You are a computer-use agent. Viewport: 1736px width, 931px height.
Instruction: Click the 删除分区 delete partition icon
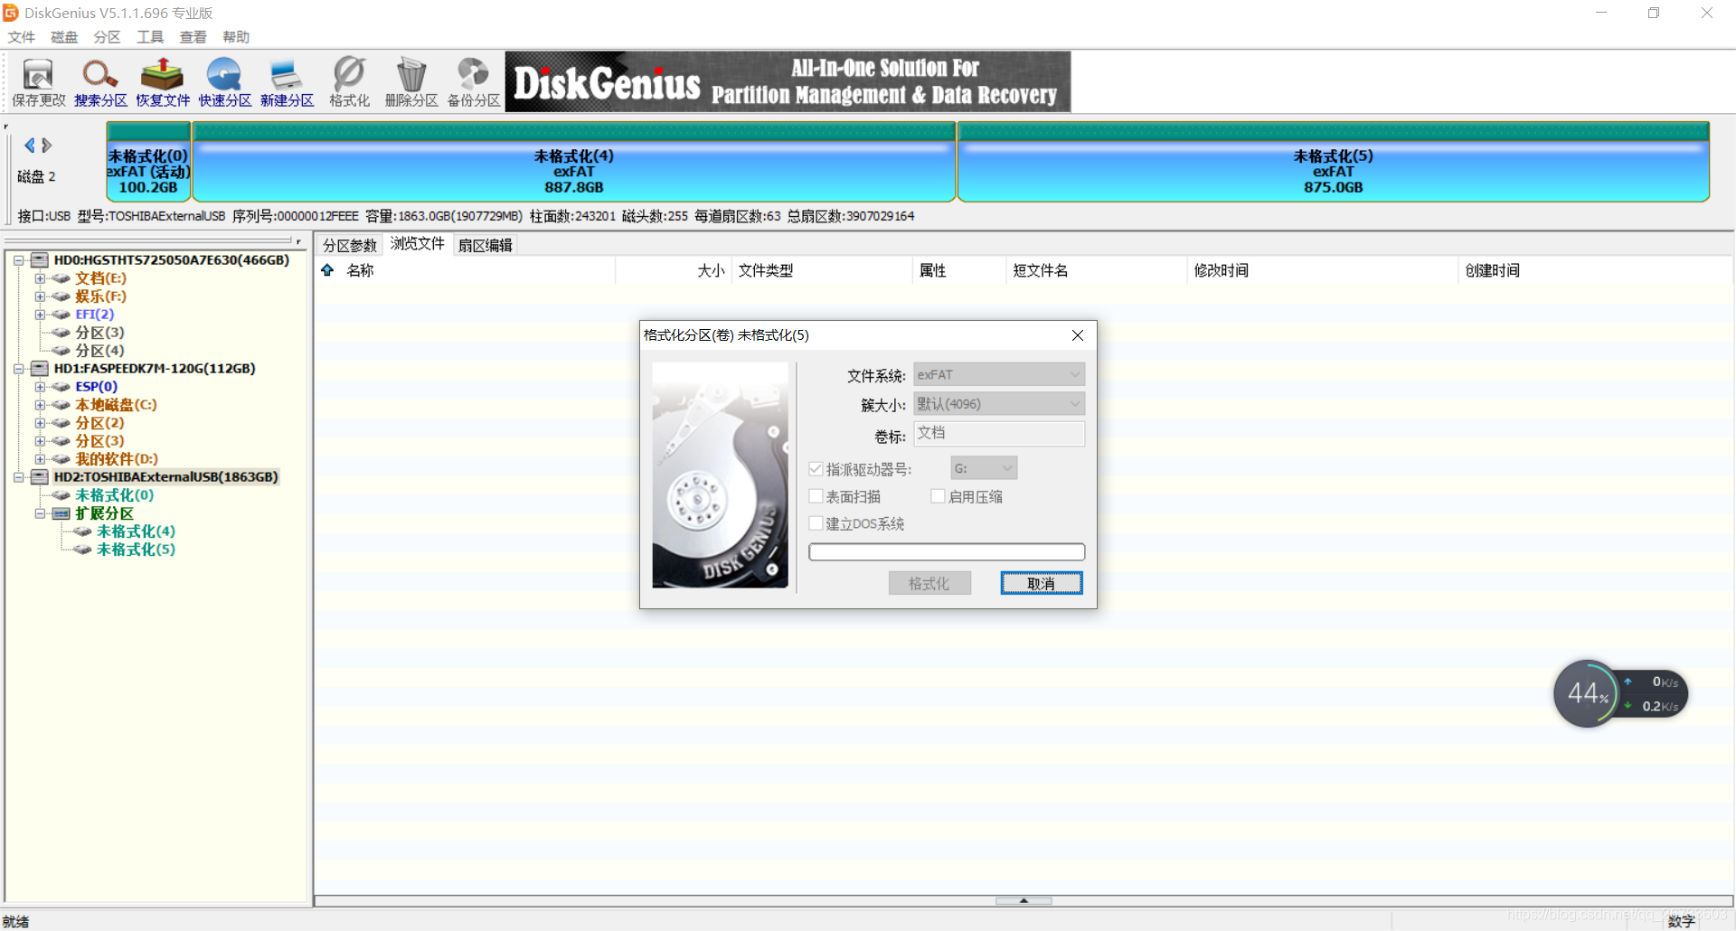click(411, 82)
